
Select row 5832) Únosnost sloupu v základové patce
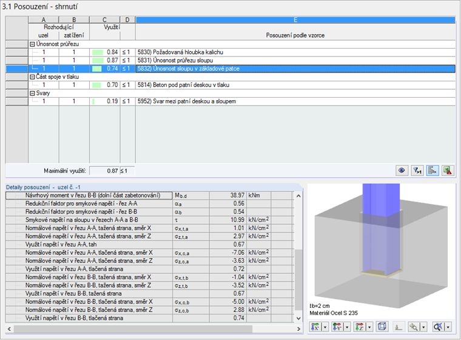[231, 69]
